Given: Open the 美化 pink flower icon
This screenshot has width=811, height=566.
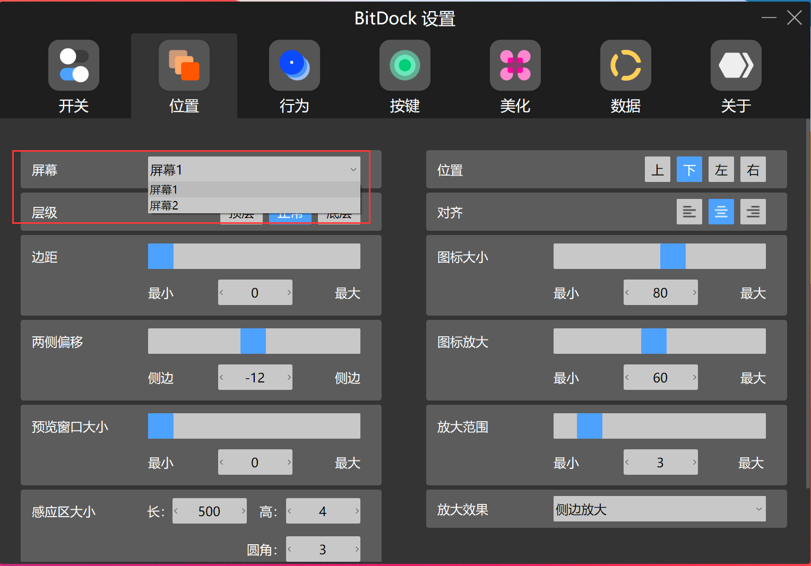Looking at the screenshot, I should 515,65.
